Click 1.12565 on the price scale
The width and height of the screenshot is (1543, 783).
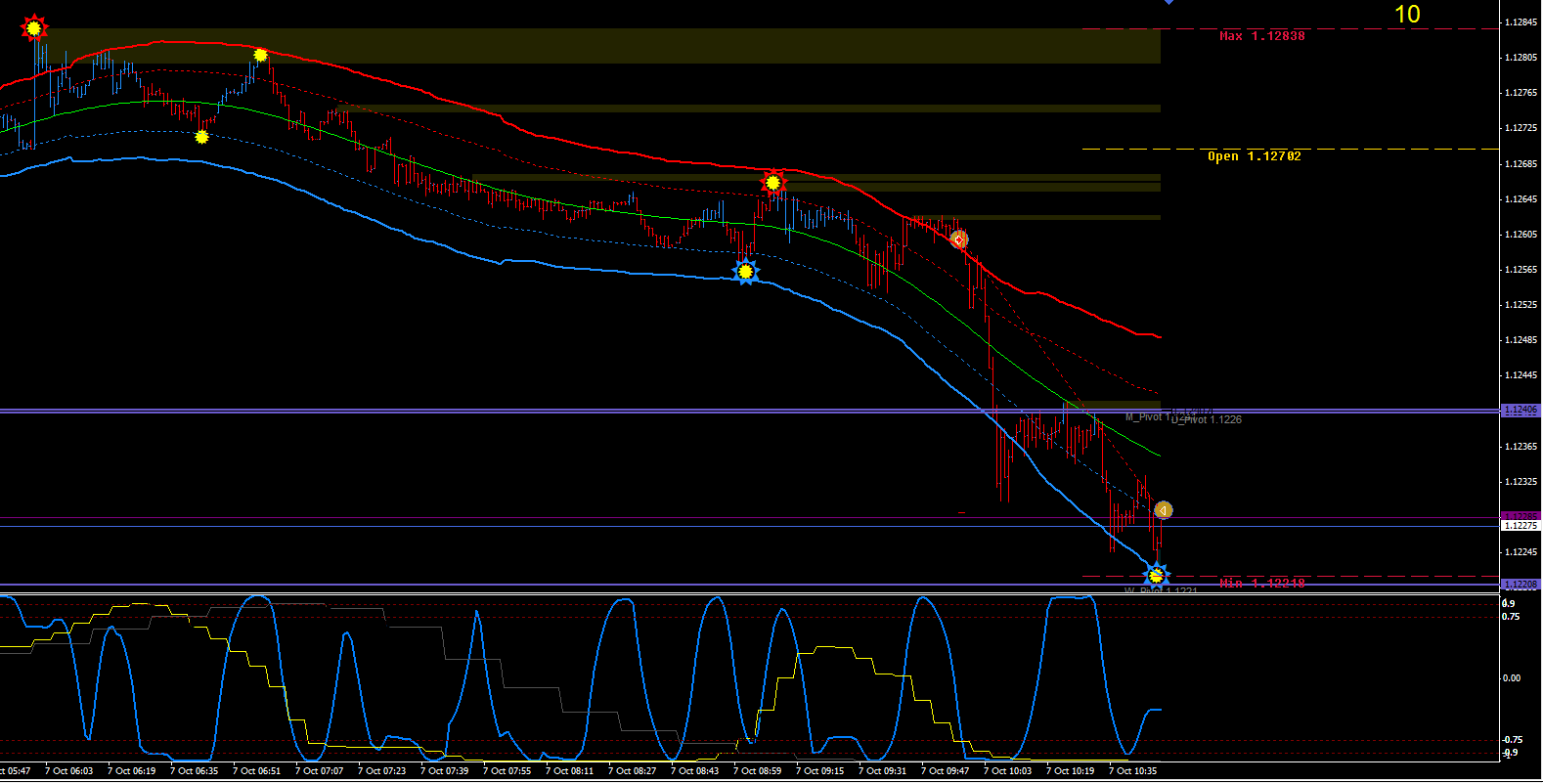[x=1521, y=270]
